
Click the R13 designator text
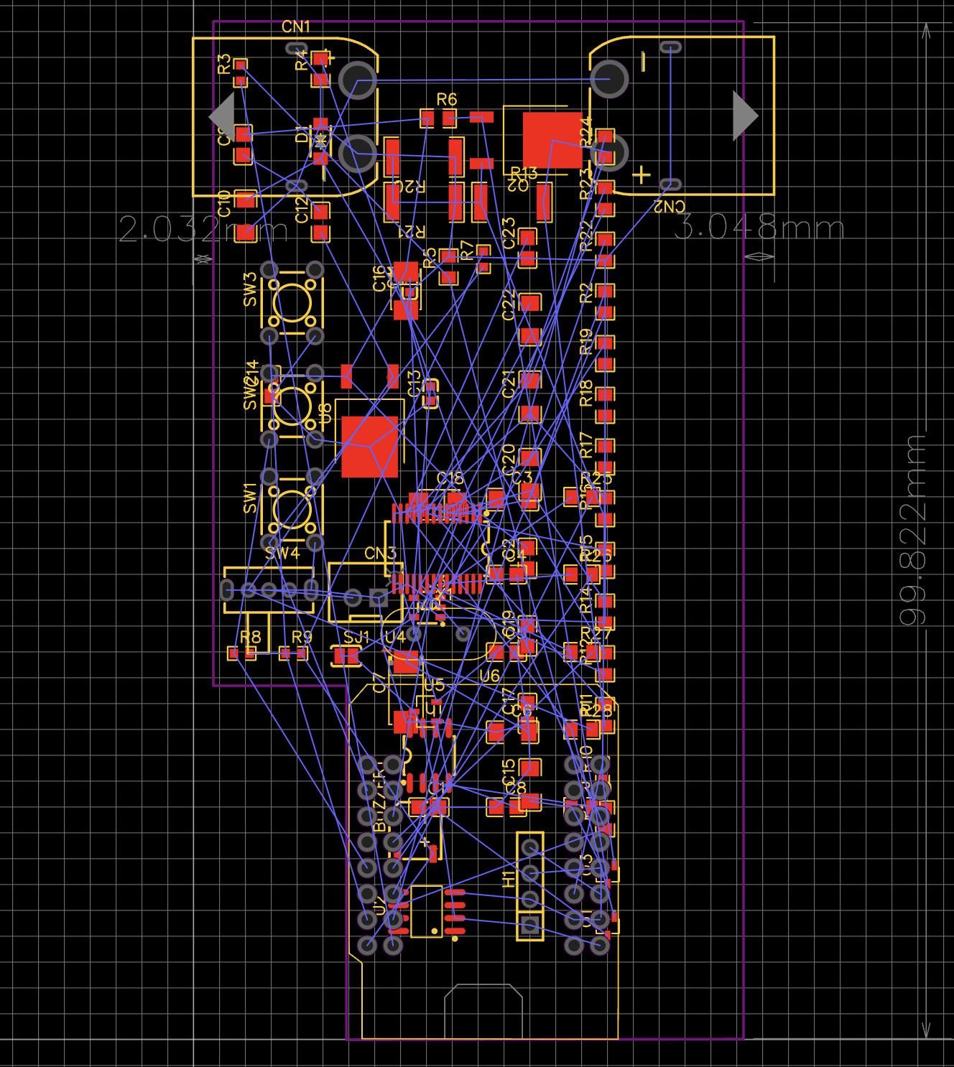(524, 172)
